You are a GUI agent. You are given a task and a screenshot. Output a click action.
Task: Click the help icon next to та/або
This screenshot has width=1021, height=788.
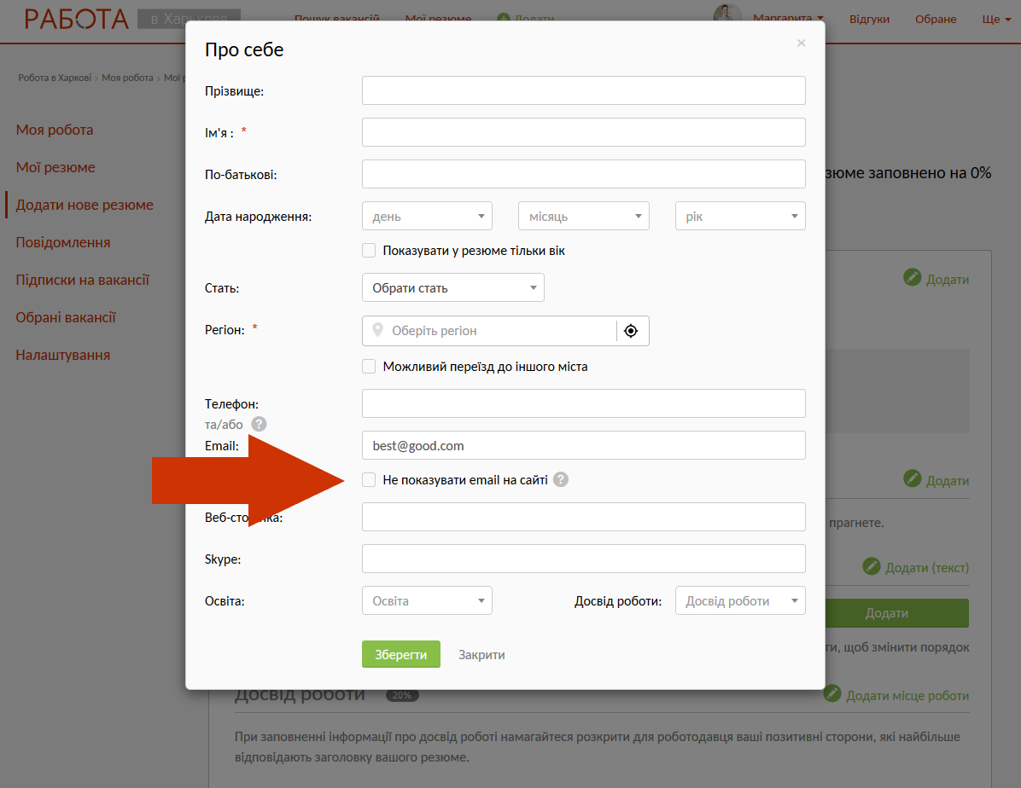point(260,424)
